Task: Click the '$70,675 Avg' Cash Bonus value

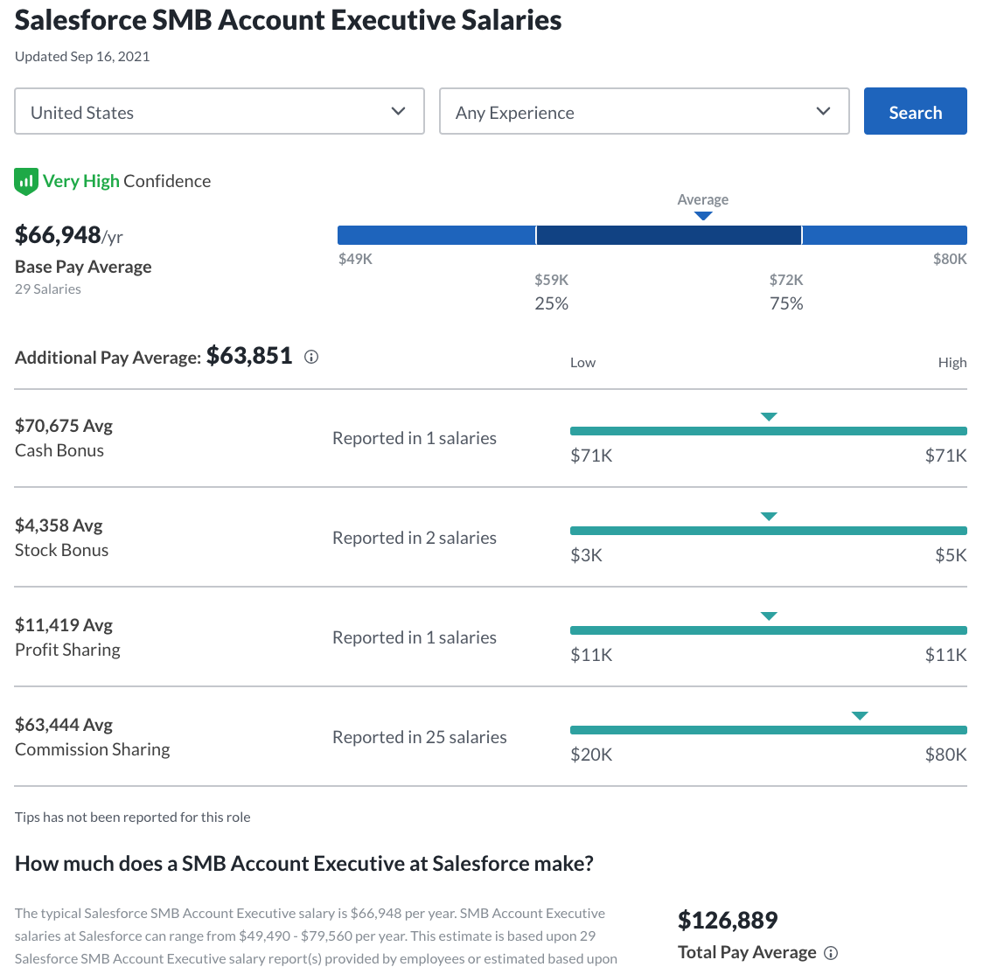Action: pos(64,426)
